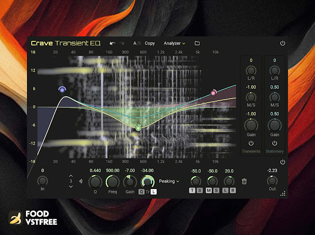Click the band Freq knob

coord(112,182)
